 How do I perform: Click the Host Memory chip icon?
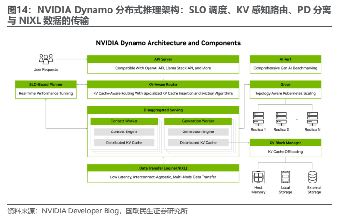click(x=258, y=177)
